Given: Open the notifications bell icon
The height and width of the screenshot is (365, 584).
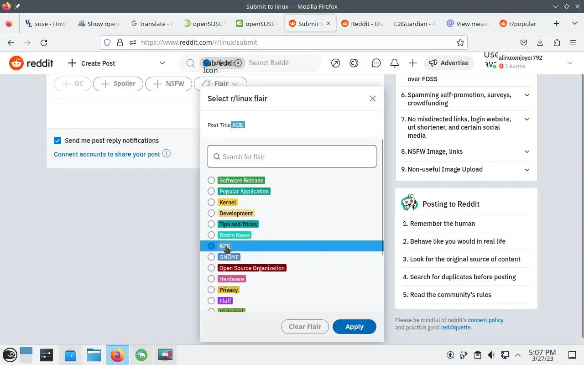Looking at the screenshot, I should [395, 63].
